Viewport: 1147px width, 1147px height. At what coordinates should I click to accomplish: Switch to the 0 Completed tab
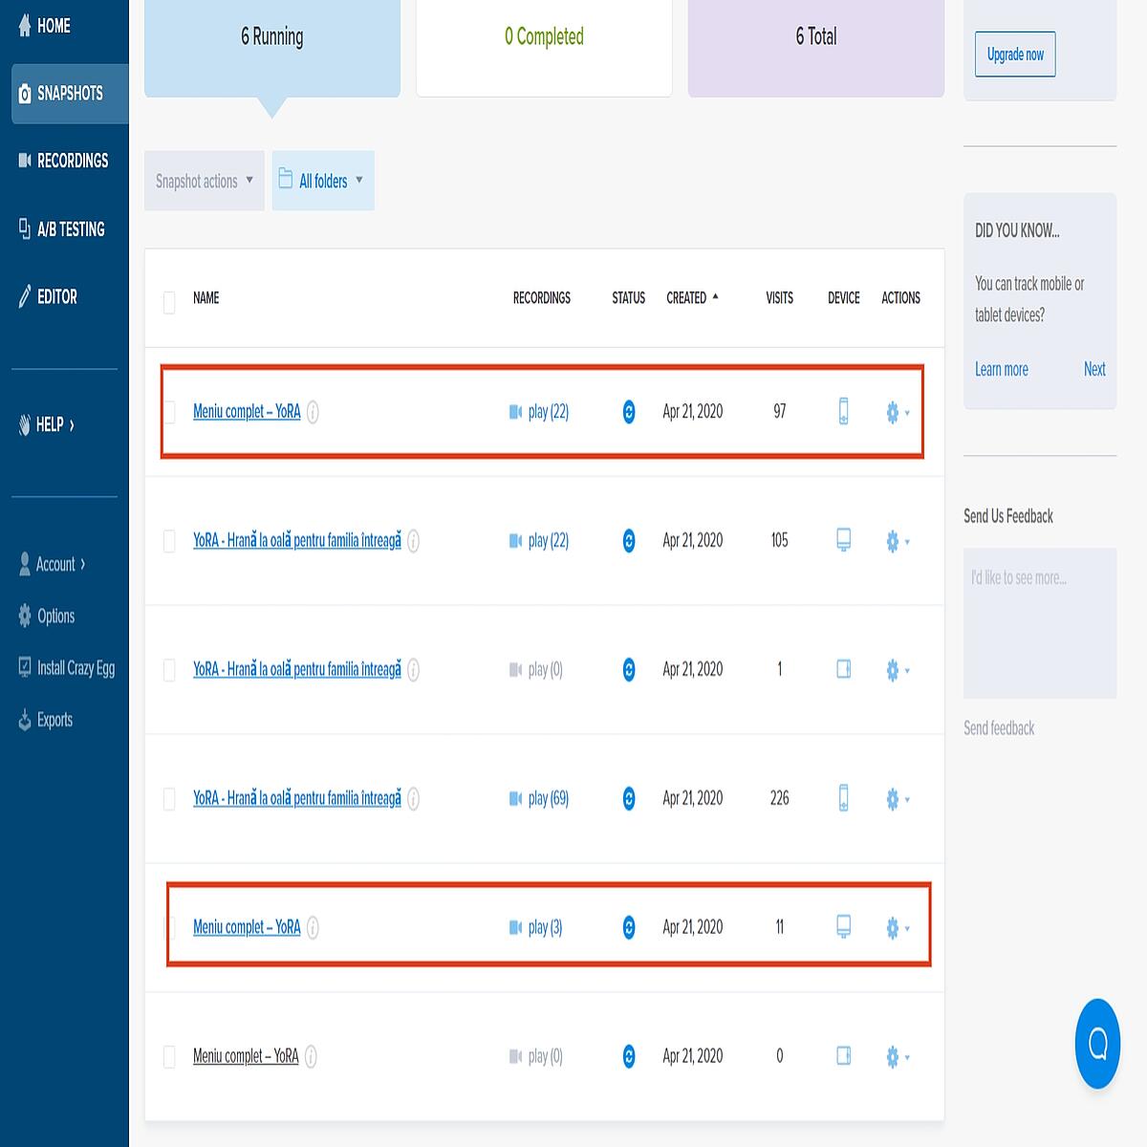(x=544, y=48)
